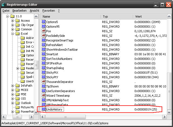173x127 pixels.
Task: Open the ? help menu
Action: point(59,11)
